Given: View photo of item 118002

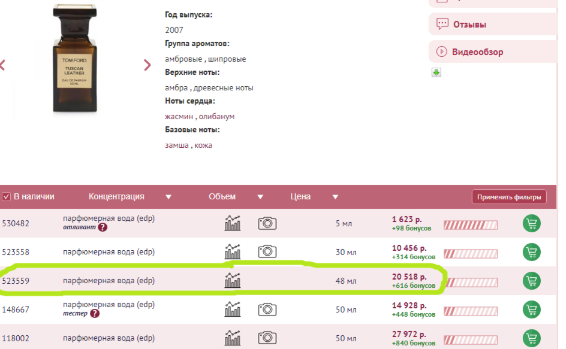Looking at the screenshot, I should point(267,338).
